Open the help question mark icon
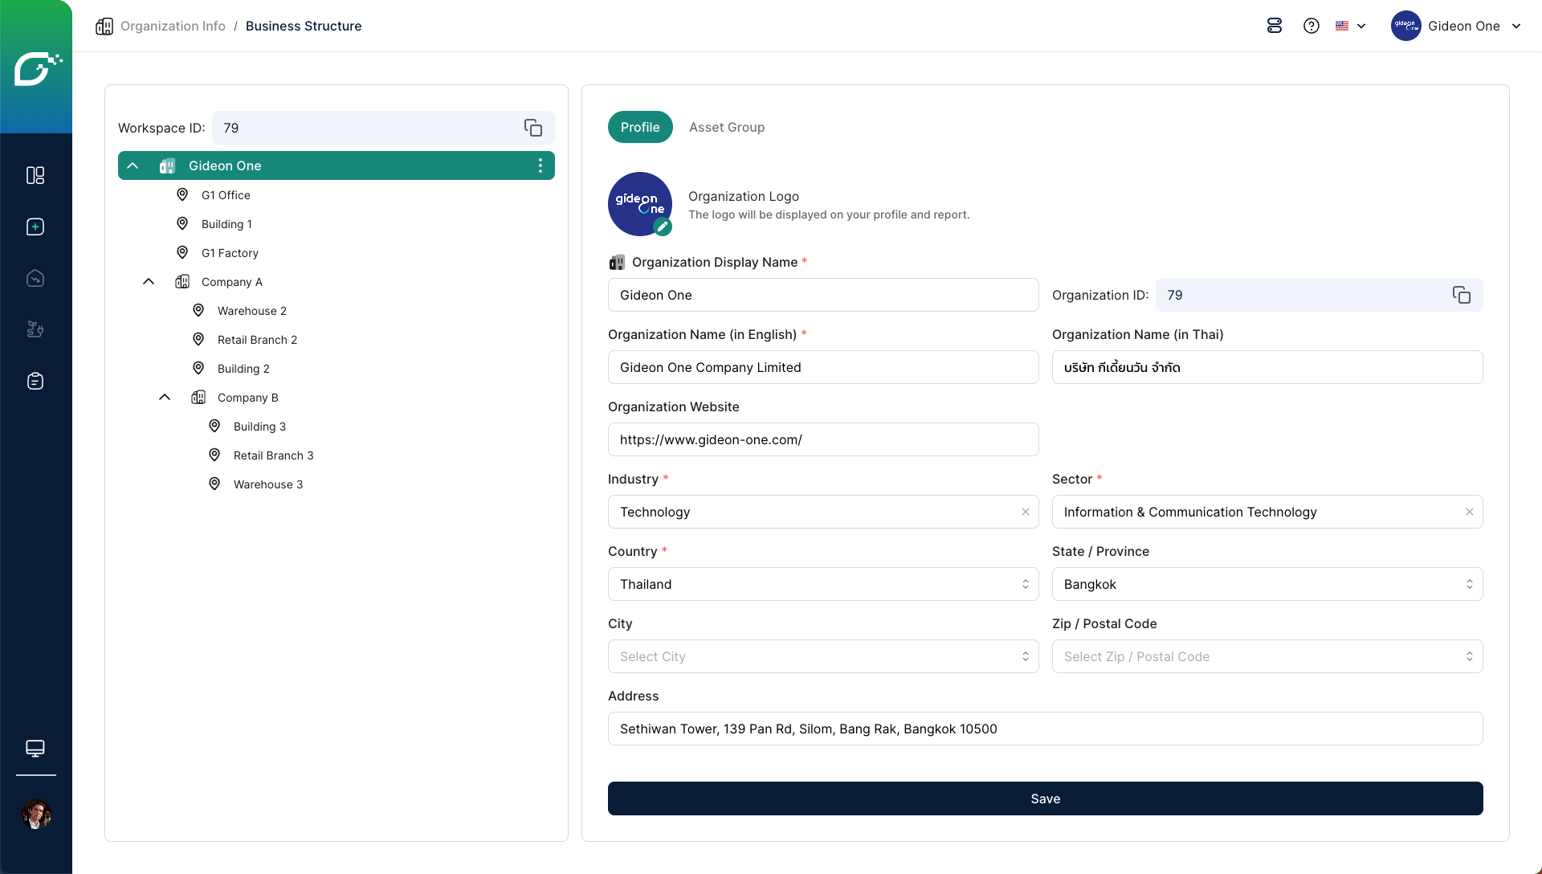 (x=1311, y=26)
